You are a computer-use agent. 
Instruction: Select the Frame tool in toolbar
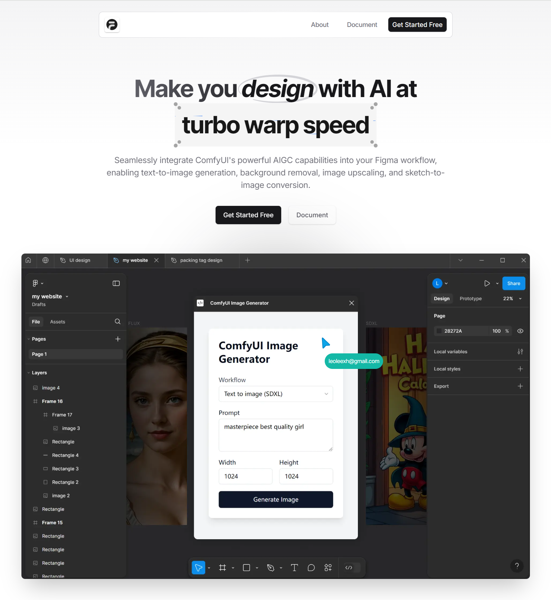(222, 568)
